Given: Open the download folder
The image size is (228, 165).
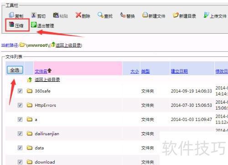Looking at the screenshot, I should point(45,162).
